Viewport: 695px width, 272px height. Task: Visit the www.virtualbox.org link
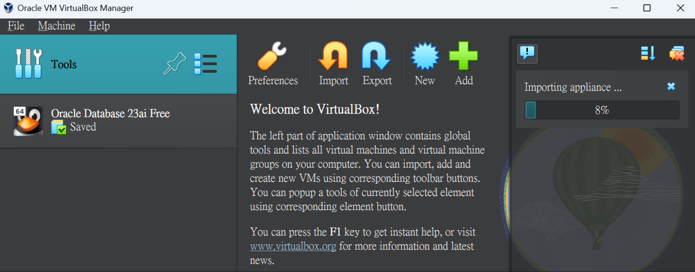point(293,246)
